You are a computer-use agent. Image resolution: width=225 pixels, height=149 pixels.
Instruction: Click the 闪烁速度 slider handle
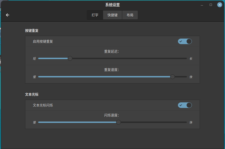(119, 122)
